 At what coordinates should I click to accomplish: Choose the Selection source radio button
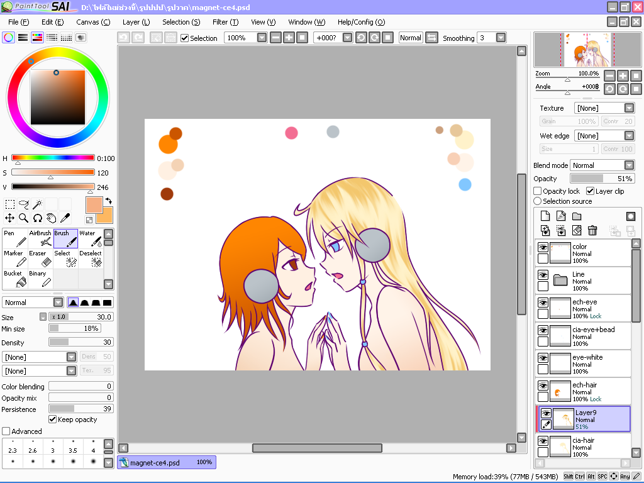click(537, 201)
